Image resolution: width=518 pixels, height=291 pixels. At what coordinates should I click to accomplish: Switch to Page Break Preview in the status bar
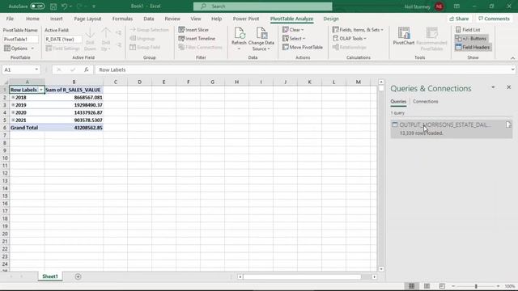442,286
